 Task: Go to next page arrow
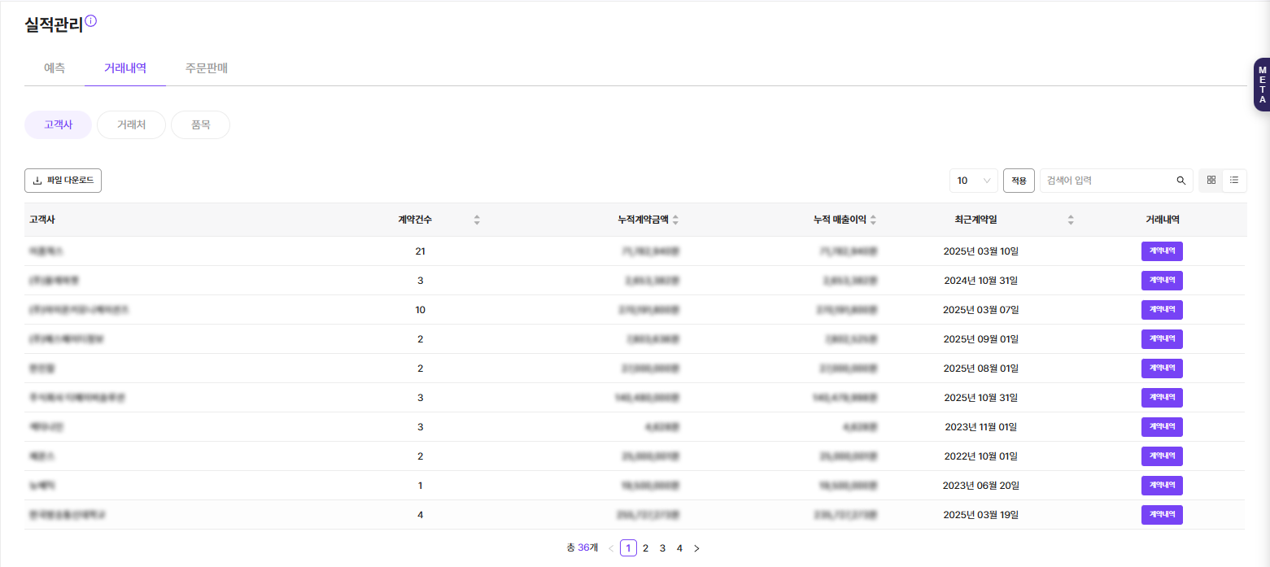696,548
